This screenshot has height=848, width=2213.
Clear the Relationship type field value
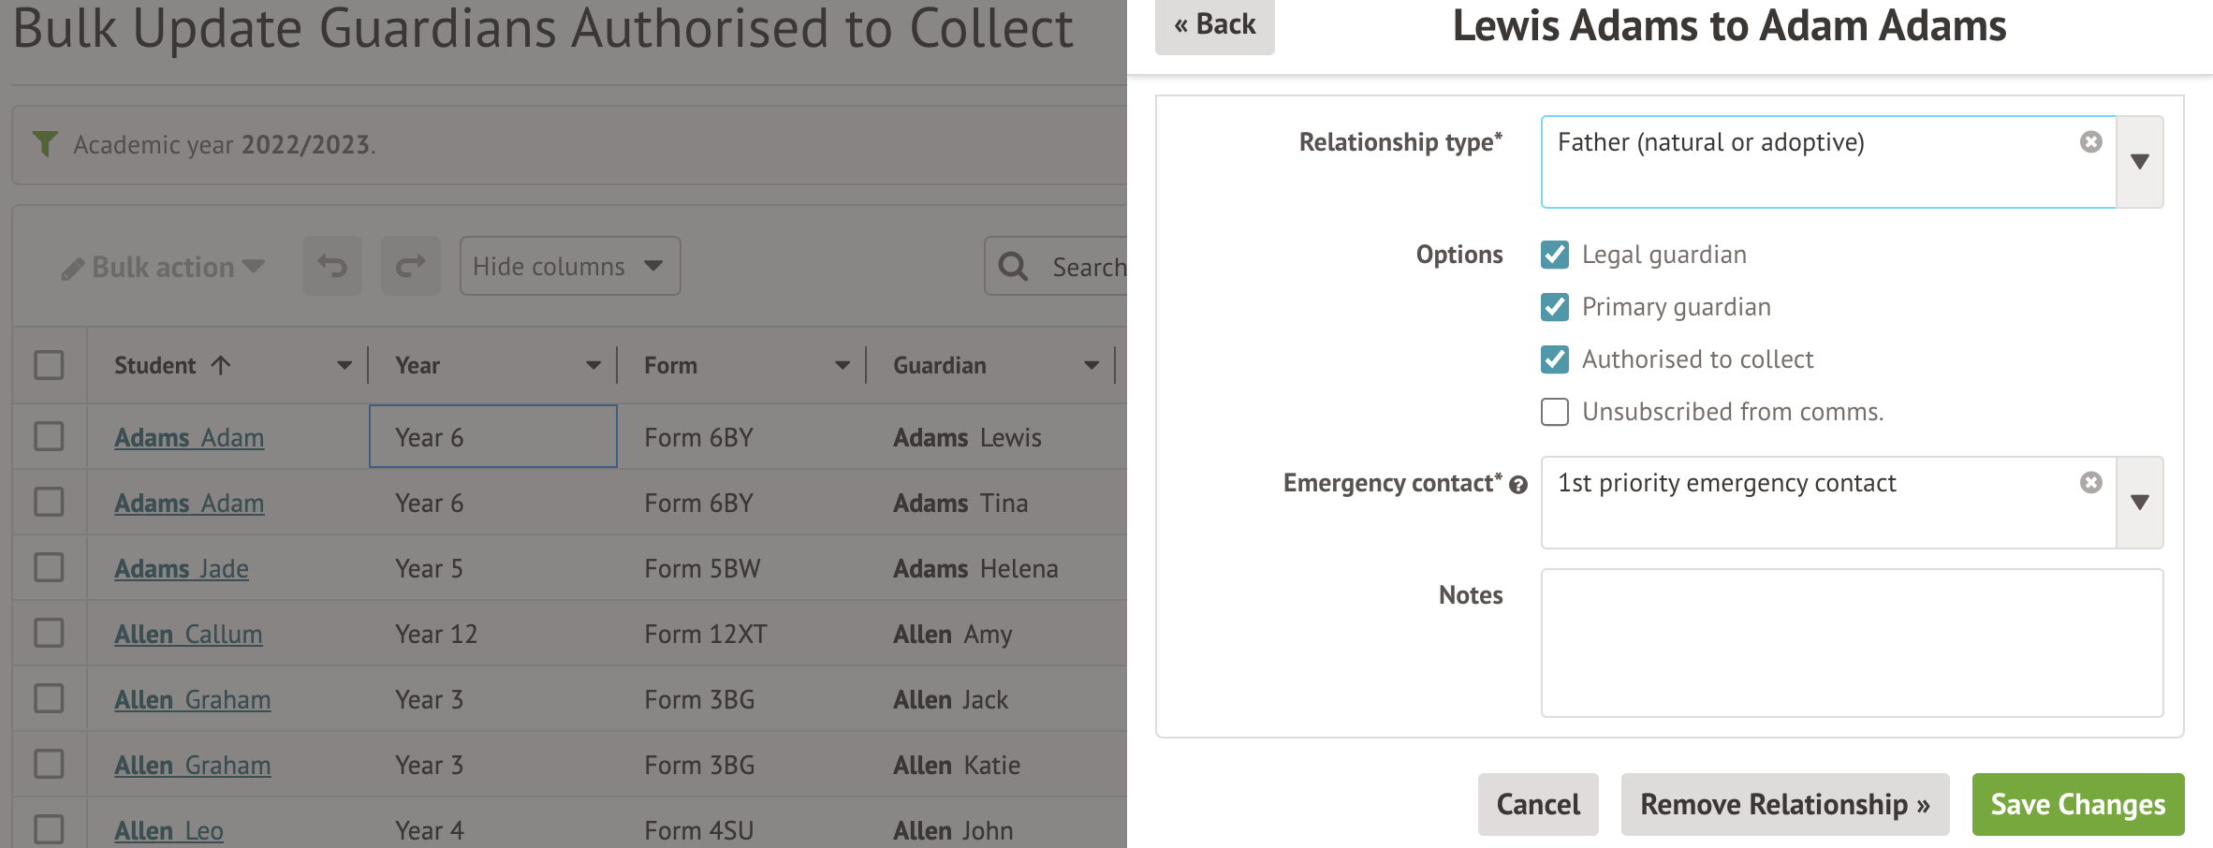2090,142
